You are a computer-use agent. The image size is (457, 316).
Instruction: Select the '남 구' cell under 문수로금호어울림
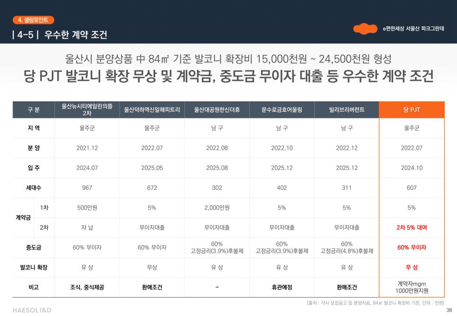click(282, 128)
